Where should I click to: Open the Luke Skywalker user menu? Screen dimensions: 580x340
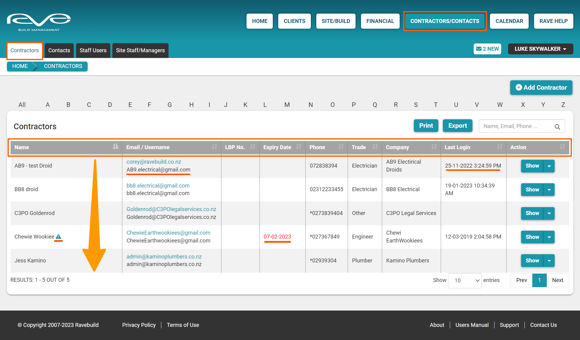[540, 49]
